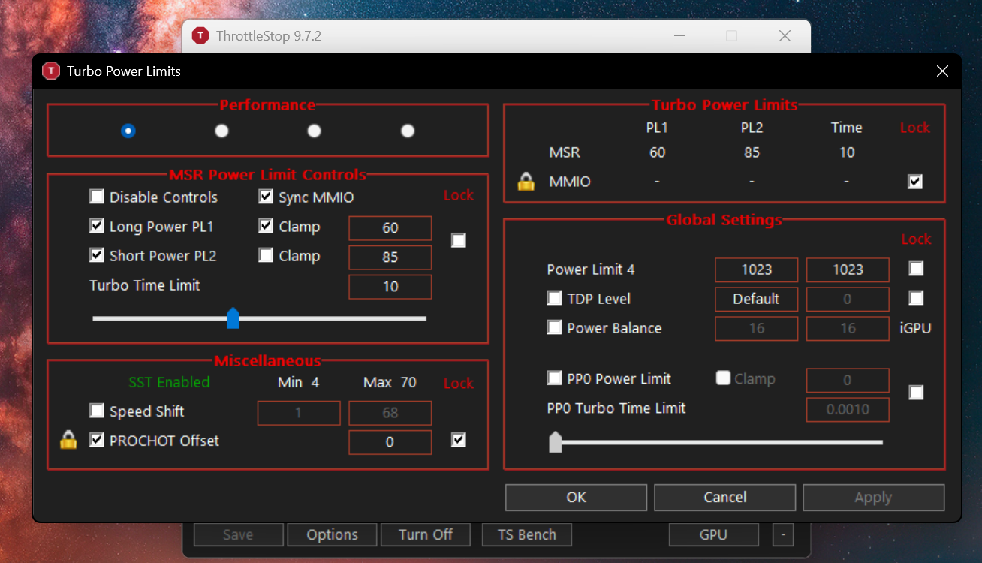This screenshot has height=563, width=982.
Task: Select the fourth Performance profile radio button
Action: click(x=408, y=131)
